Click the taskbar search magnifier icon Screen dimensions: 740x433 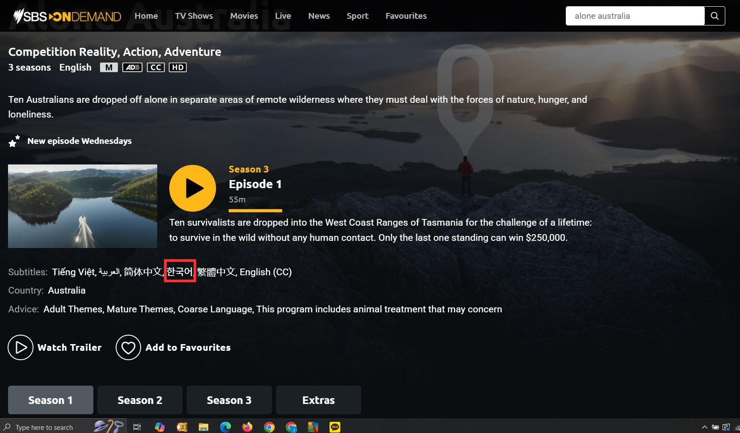[7, 427]
